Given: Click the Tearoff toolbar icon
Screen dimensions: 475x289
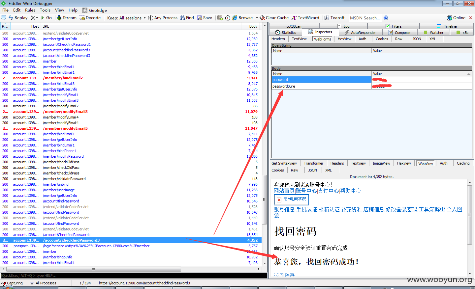Looking at the screenshot, I should pyautogui.click(x=327, y=18).
